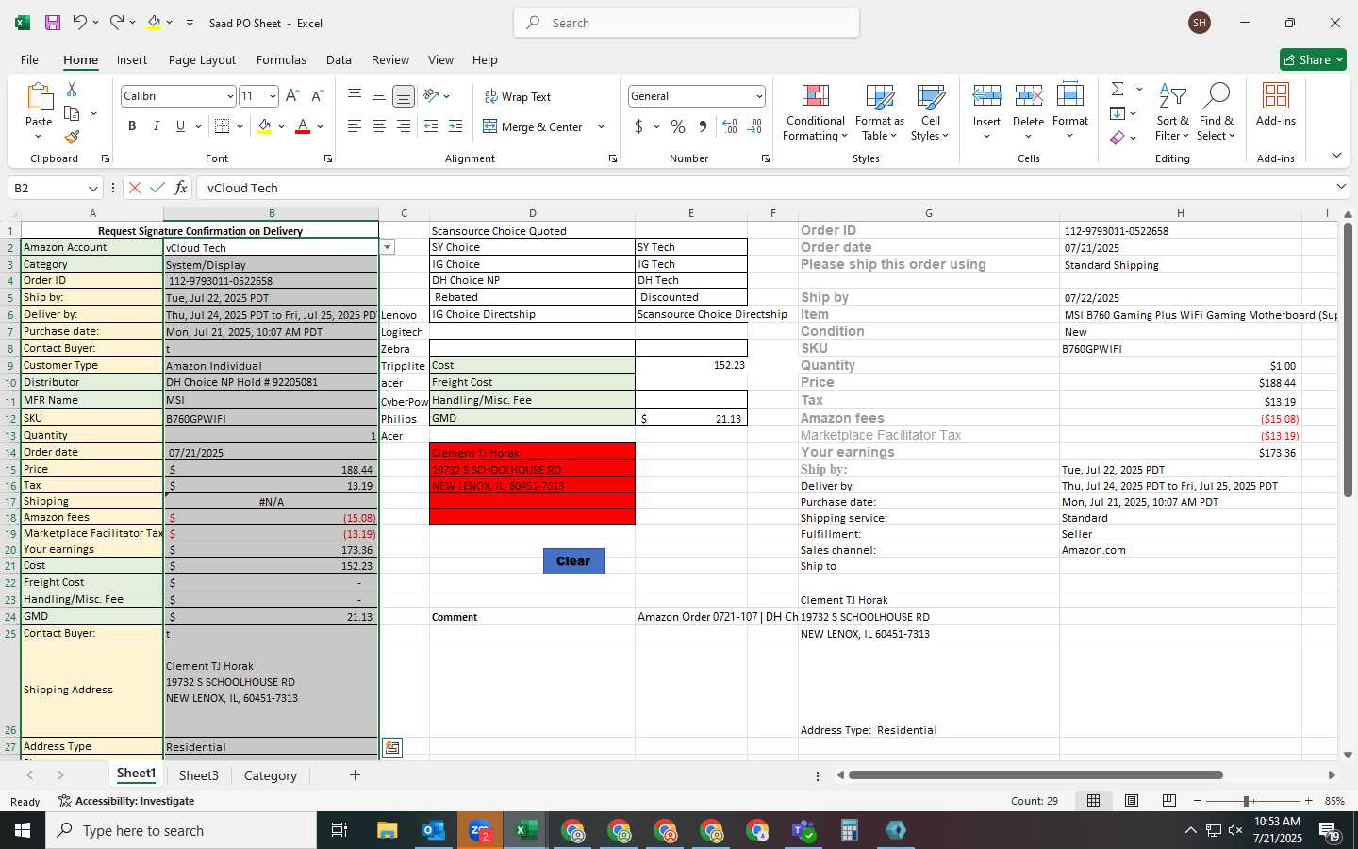Switch to the Data ribbon tab
This screenshot has width=1358, height=849.
(339, 59)
